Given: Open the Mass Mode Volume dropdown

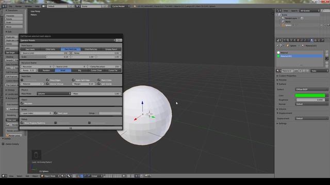Looking at the screenshot, I should tap(54, 94).
